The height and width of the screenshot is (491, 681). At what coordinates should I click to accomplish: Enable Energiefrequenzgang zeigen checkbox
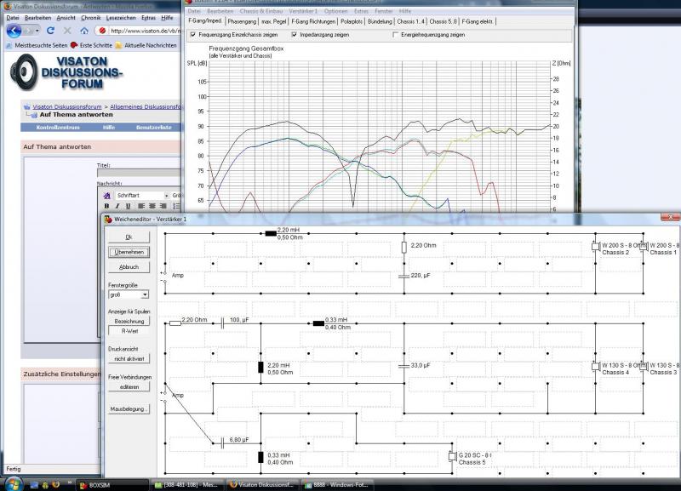point(395,35)
